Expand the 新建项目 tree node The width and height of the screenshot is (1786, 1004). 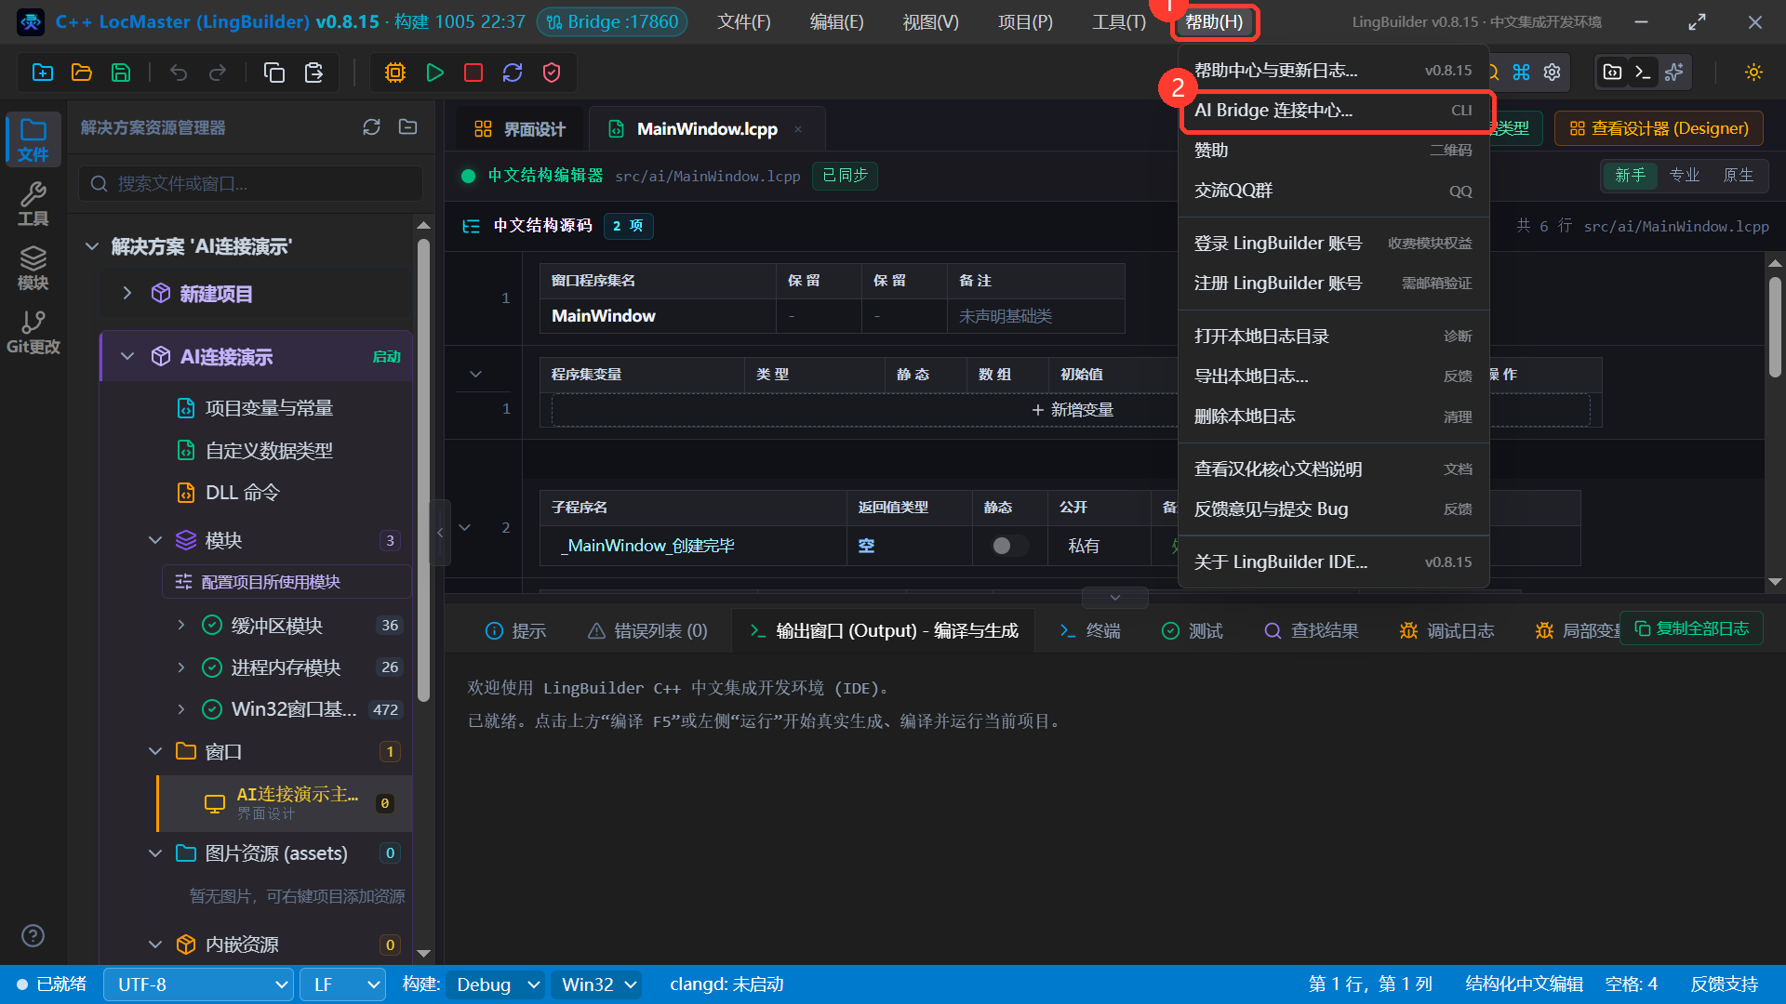pos(127,293)
